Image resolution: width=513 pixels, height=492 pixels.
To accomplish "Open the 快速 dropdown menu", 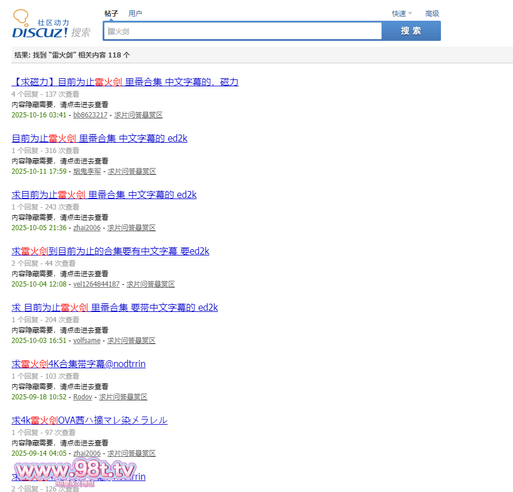I will tap(401, 14).
